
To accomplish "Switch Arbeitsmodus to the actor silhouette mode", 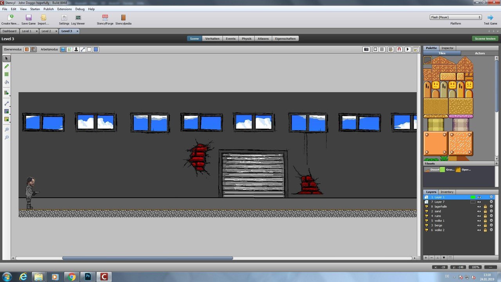I will pyautogui.click(x=76, y=49).
